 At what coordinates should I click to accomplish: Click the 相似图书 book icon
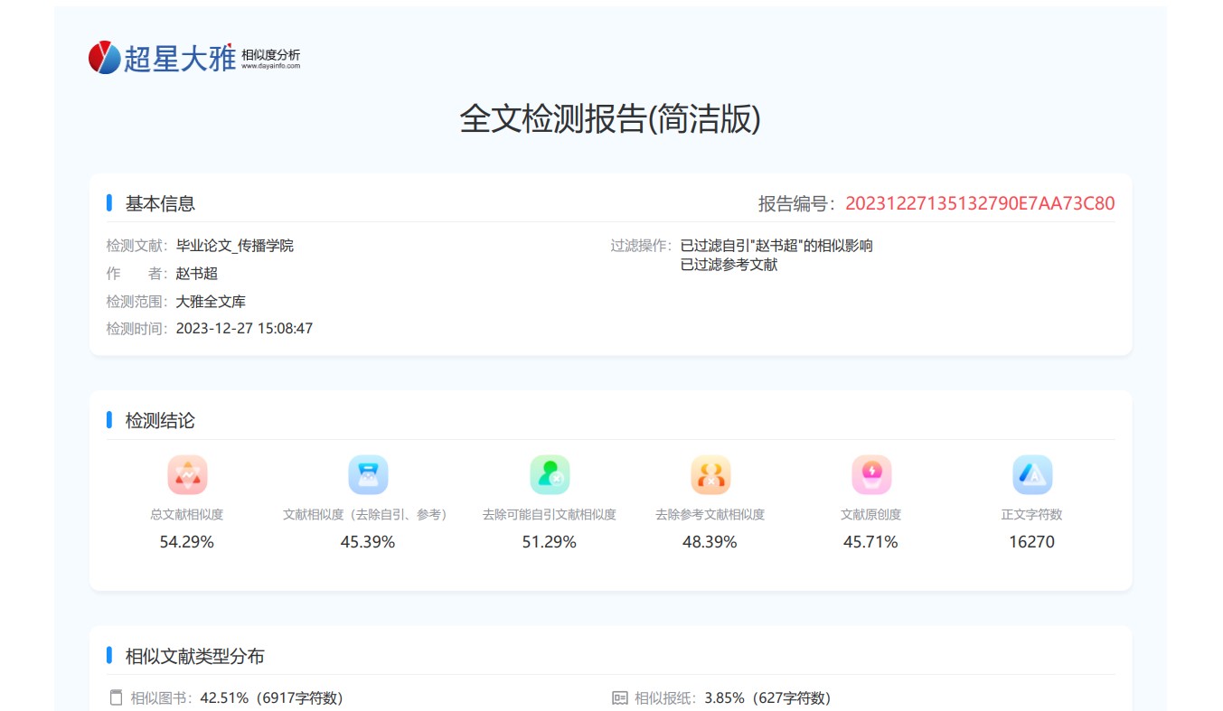click(x=115, y=697)
